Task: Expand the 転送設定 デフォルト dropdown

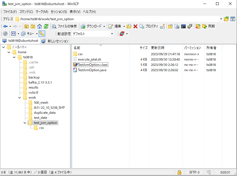Action: [x=112, y=33]
